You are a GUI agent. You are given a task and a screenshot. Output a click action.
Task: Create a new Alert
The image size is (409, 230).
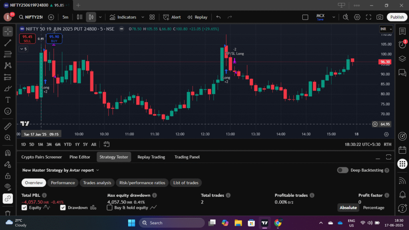172,17
